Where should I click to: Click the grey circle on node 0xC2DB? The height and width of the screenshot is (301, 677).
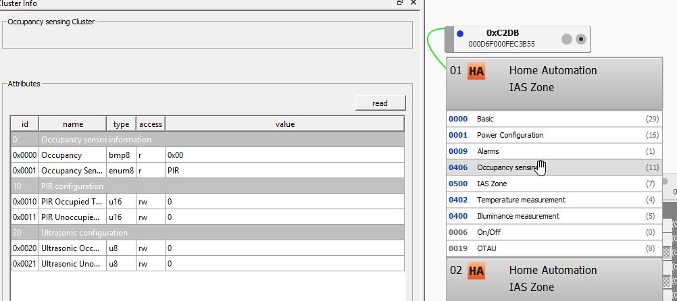(566, 39)
